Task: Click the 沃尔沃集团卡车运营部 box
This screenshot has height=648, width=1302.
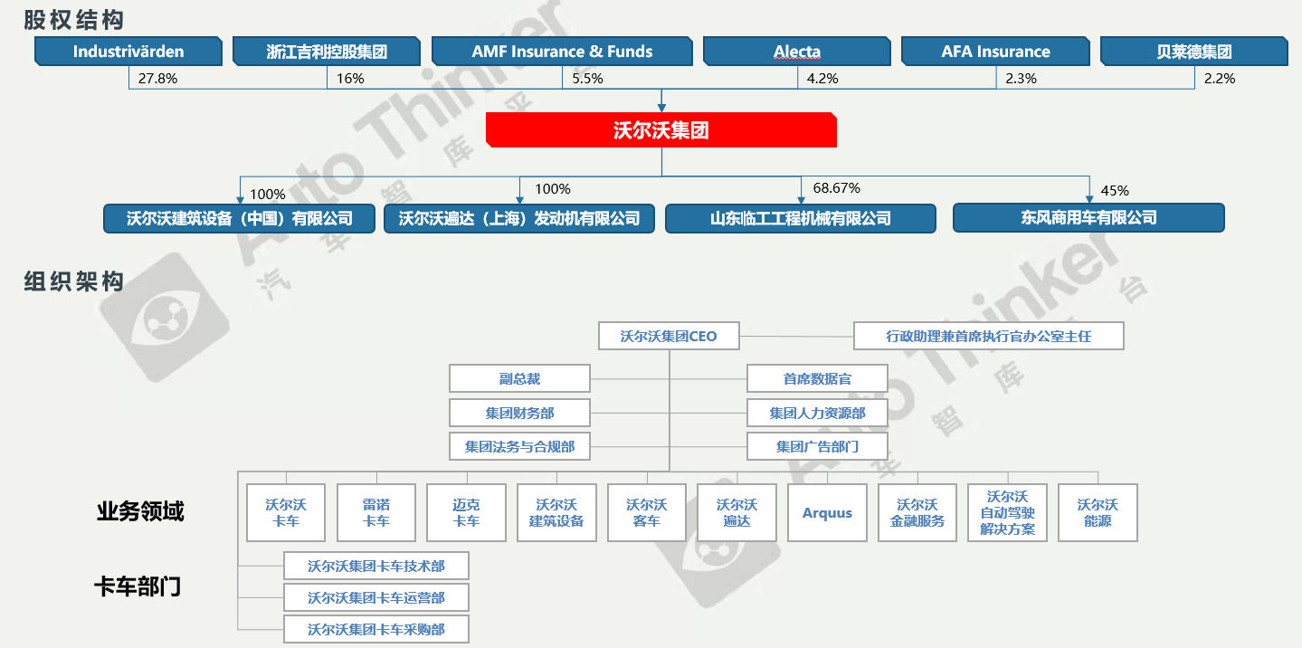Action: [x=376, y=598]
